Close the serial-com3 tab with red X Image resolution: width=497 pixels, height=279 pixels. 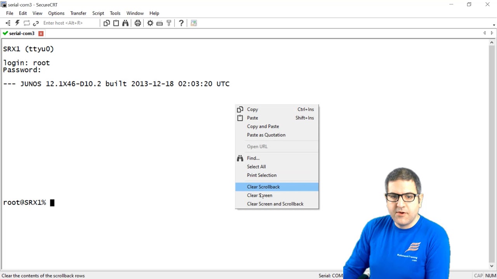pos(41,33)
